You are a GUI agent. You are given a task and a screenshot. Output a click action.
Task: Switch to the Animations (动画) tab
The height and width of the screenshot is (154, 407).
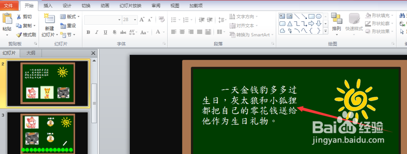(x=105, y=6)
